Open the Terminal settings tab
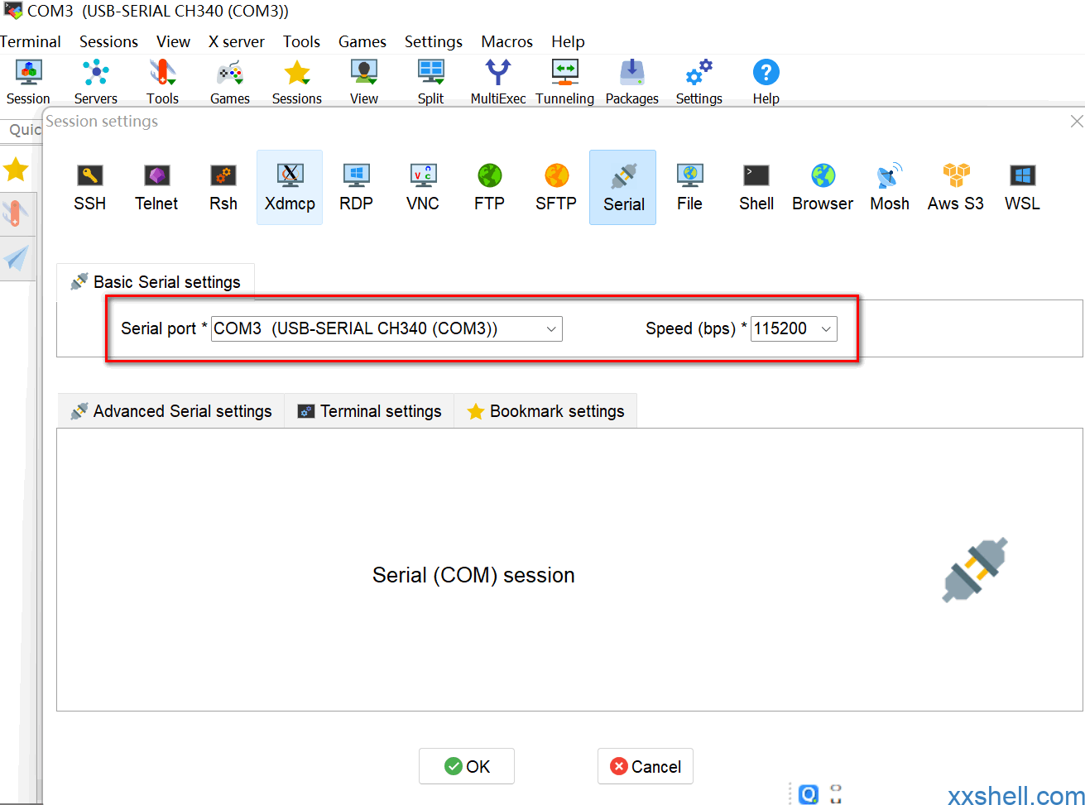 point(370,411)
